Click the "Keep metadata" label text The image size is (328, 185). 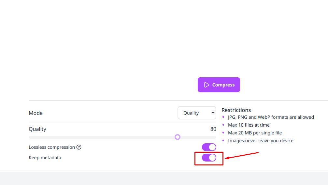tap(45, 158)
